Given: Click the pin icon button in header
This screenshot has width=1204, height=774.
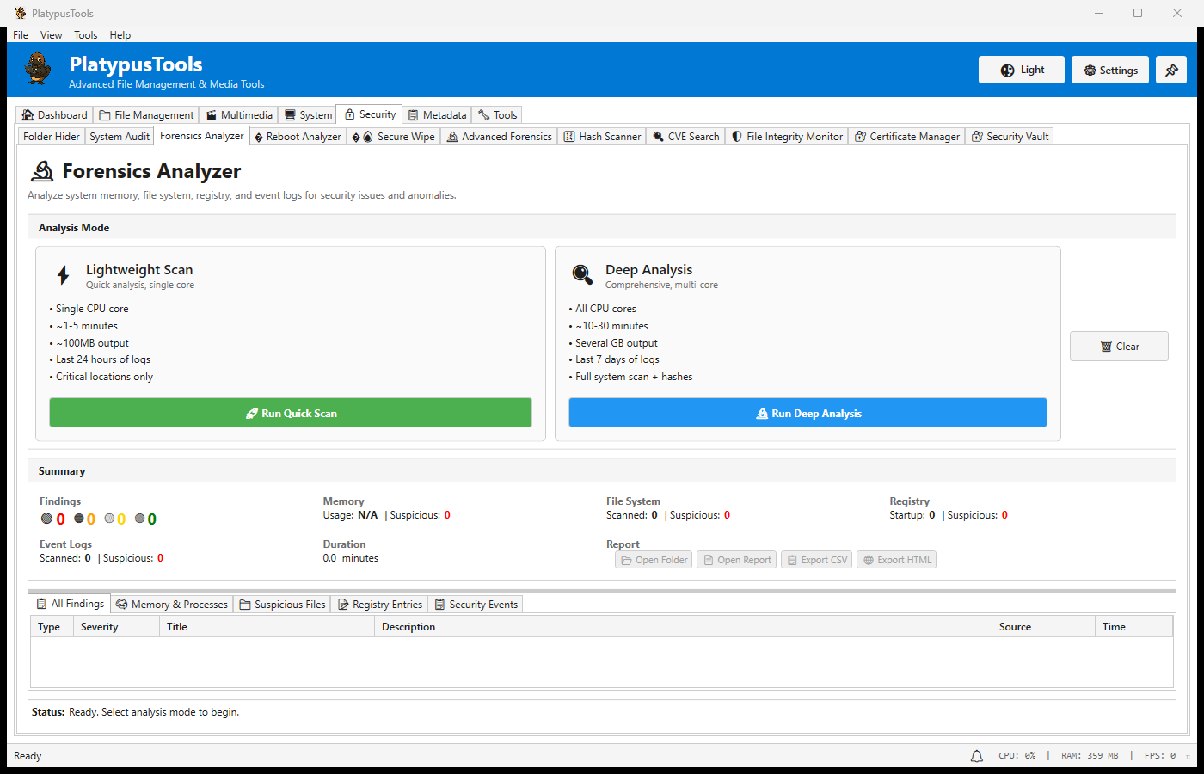Looking at the screenshot, I should pos(1170,71).
